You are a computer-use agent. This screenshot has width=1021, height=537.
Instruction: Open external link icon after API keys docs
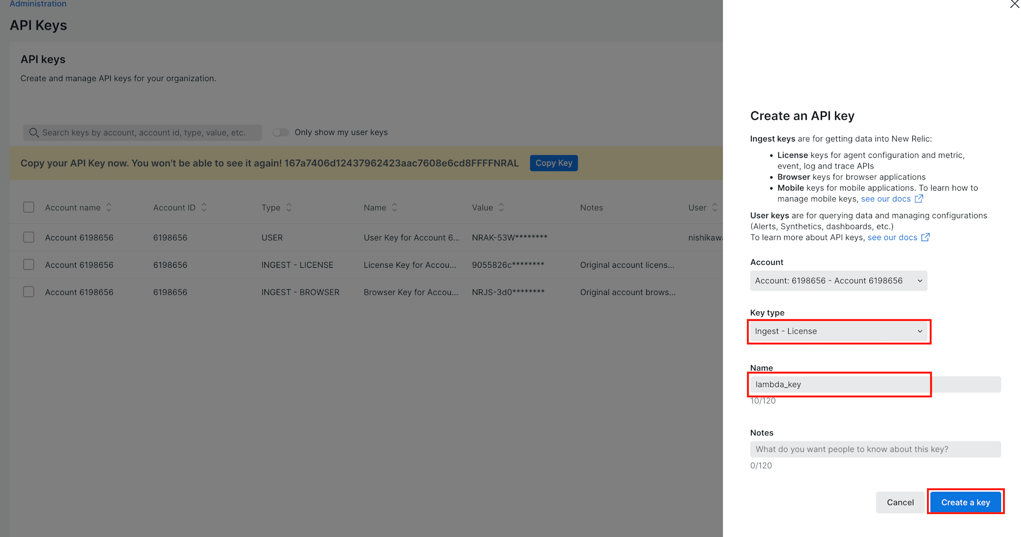click(926, 237)
